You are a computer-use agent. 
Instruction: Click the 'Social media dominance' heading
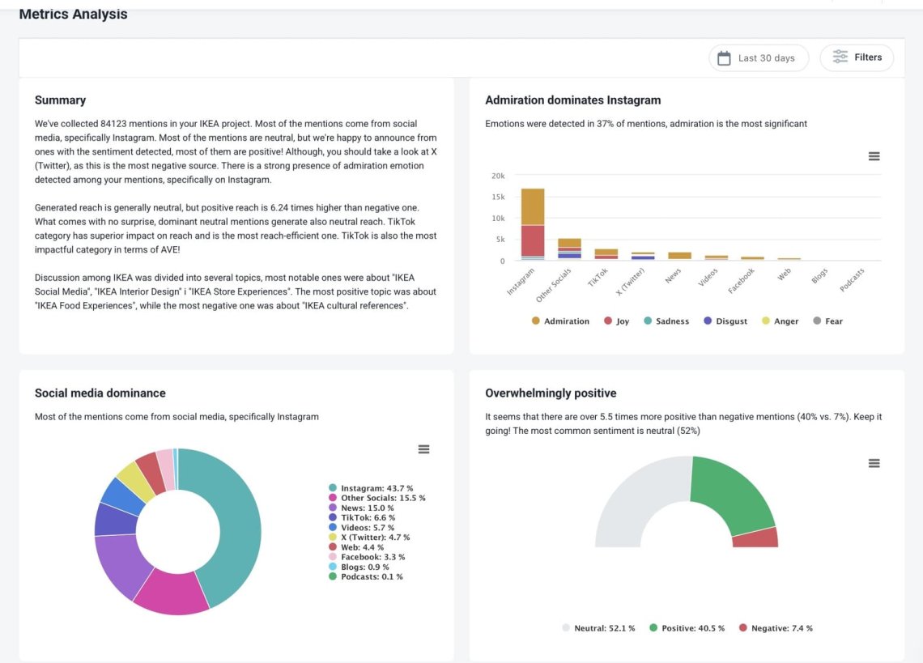(100, 393)
